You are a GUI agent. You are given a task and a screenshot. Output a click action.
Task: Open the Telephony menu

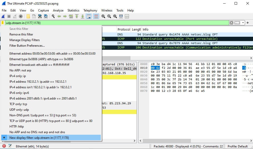pos(90,10)
